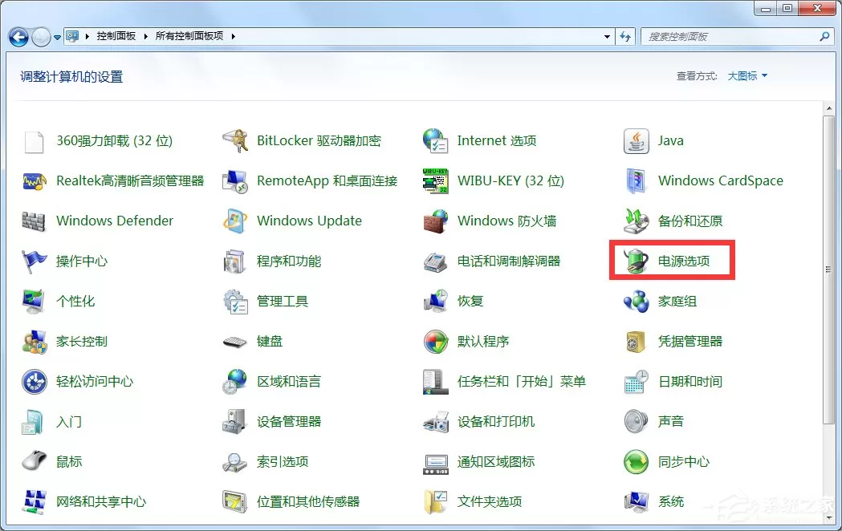Viewport: 842px width, 531px height.
Task: Click the 默认程序 icon
Action: (x=436, y=342)
